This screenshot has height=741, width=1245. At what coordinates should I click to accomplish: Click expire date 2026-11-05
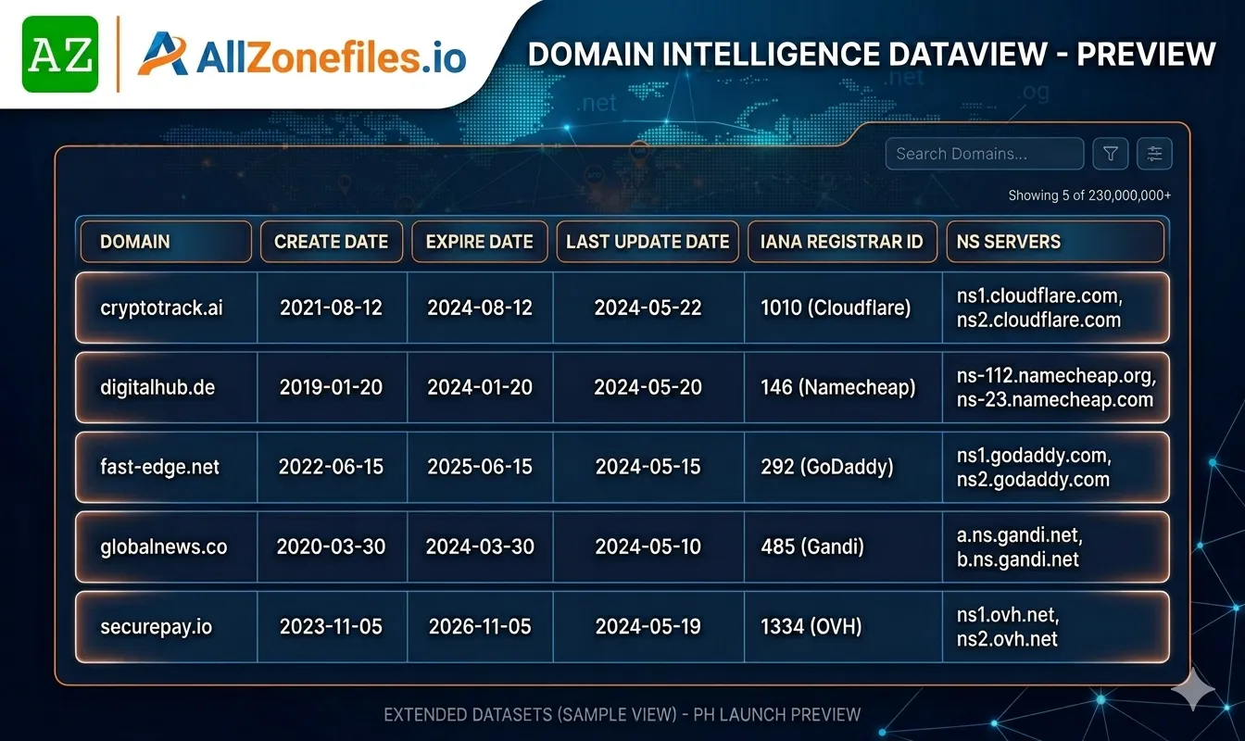tap(480, 626)
